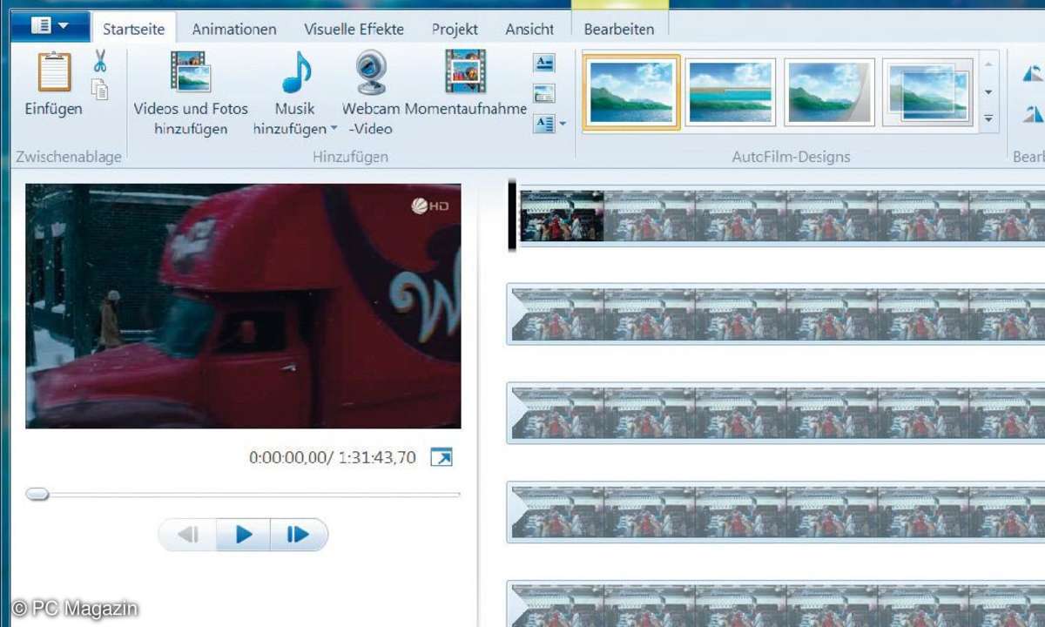The image size is (1045, 627).
Task: Select the fourth storyboard clip row
Action: click(776, 512)
